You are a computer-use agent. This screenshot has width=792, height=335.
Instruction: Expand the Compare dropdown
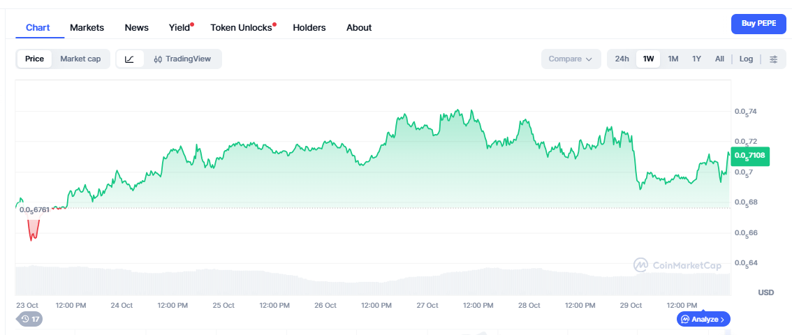tap(570, 59)
